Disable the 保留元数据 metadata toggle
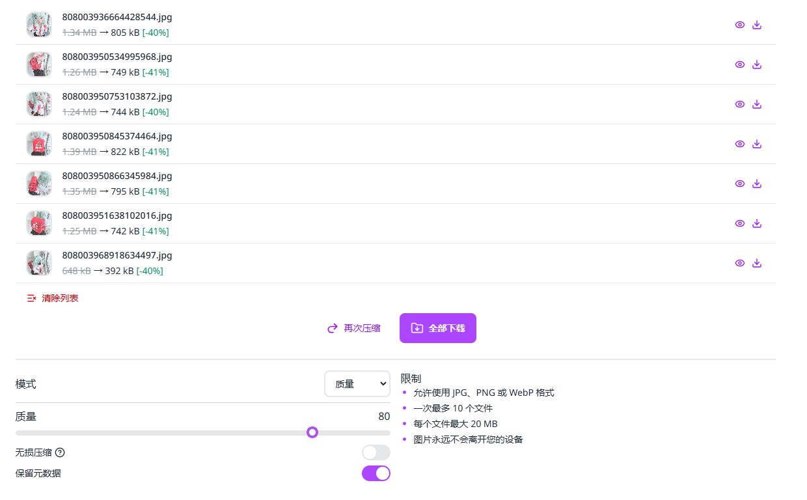This screenshot has height=500, width=807. click(x=376, y=473)
